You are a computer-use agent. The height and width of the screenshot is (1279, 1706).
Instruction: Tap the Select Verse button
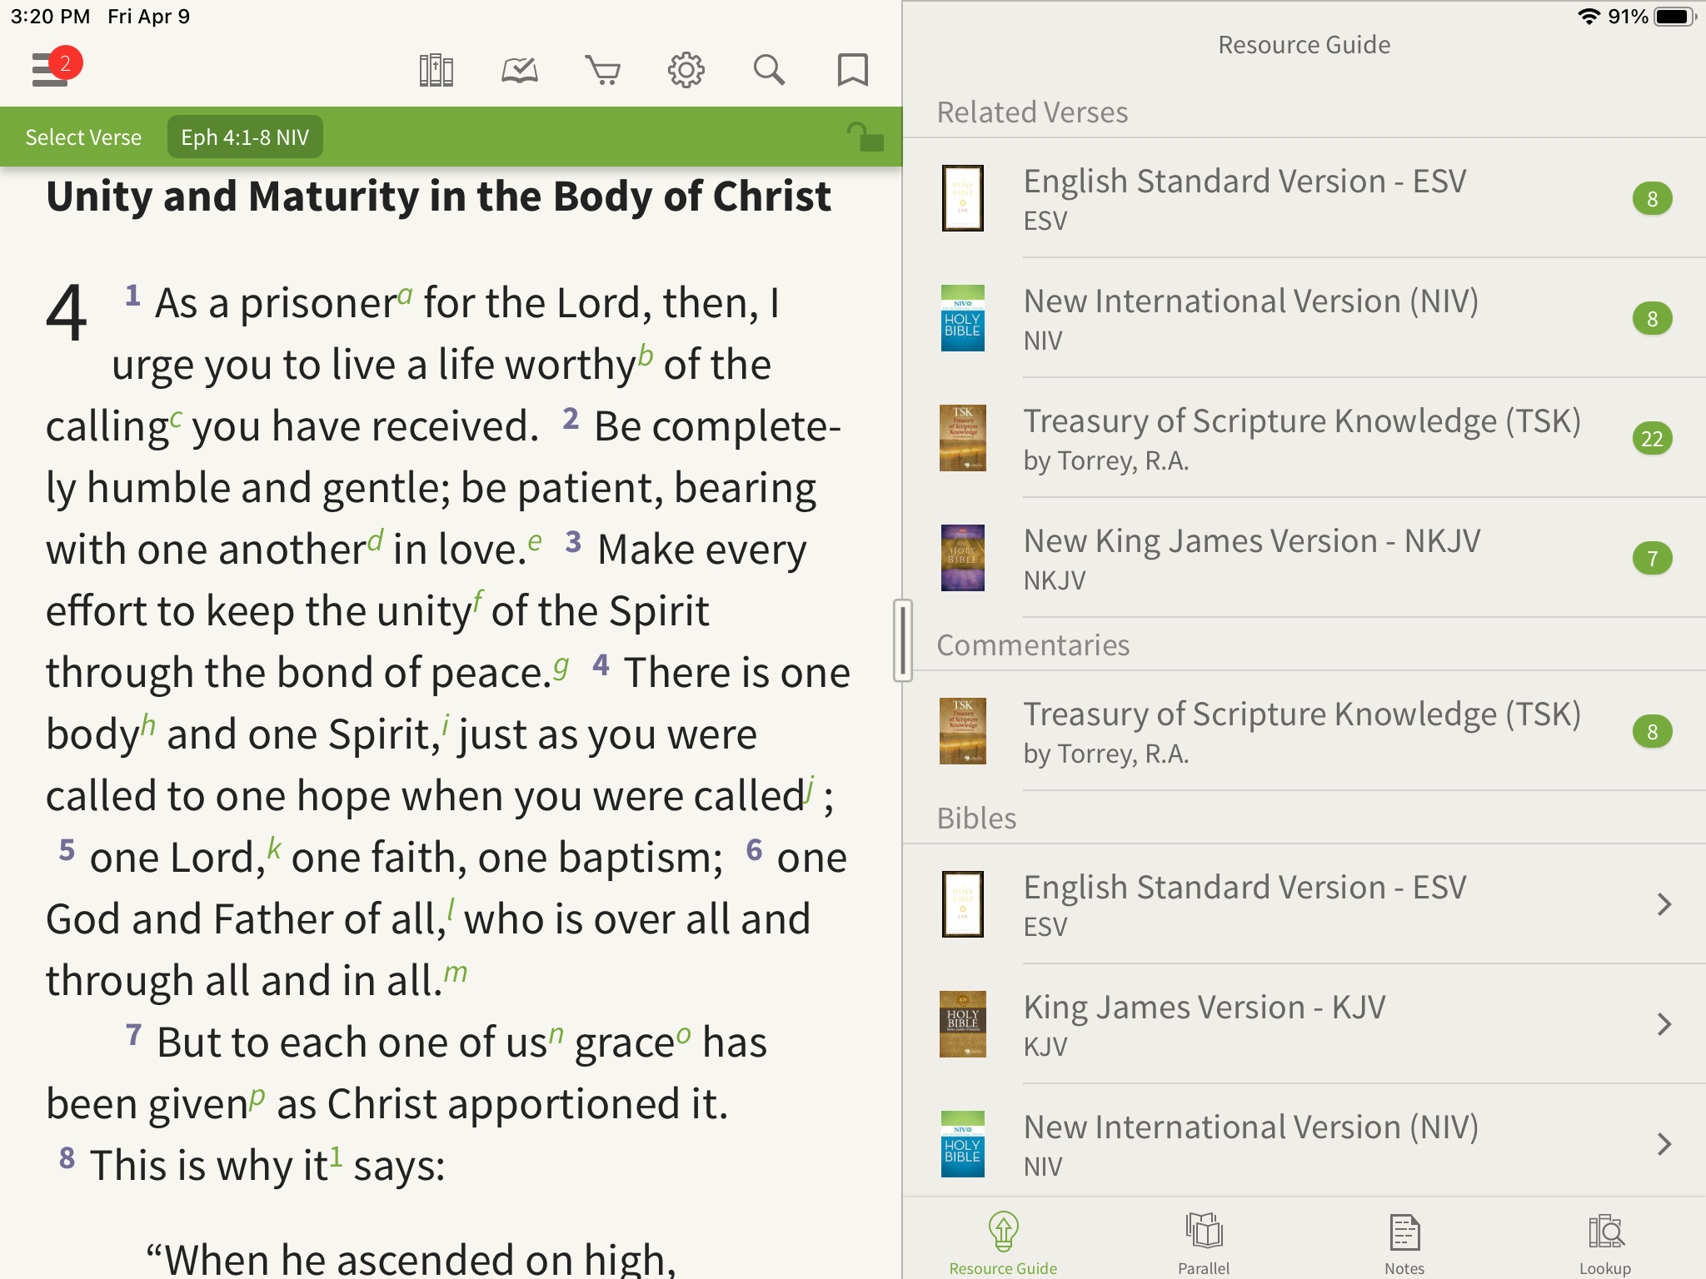point(83,137)
